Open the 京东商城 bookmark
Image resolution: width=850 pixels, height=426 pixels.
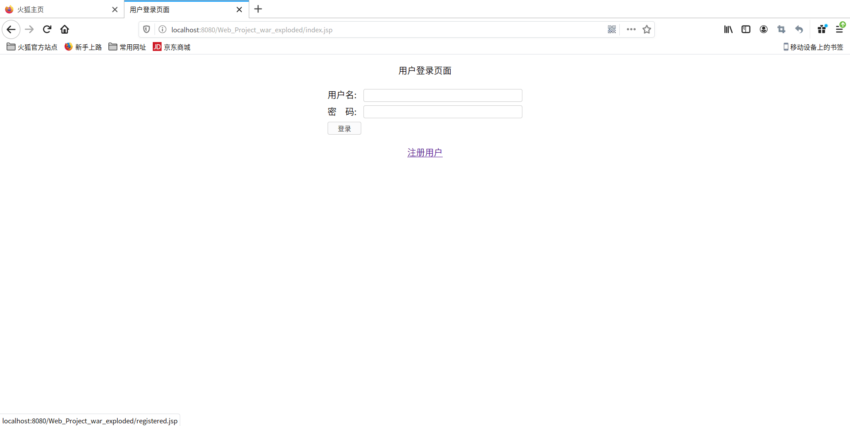click(172, 47)
